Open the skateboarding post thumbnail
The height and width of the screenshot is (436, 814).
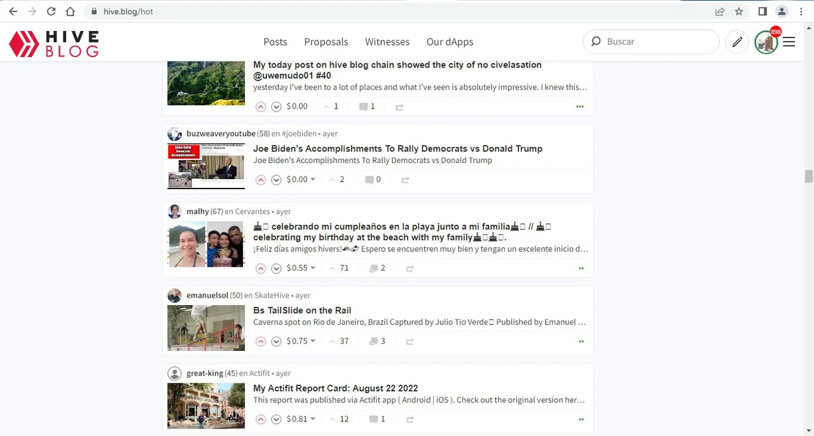[x=206, y=328]
